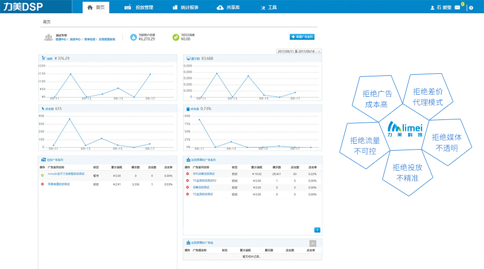This screenshot has width=484, height=269.
Task: Click the ¥10.02 spend cell
Action: (257, 174)
